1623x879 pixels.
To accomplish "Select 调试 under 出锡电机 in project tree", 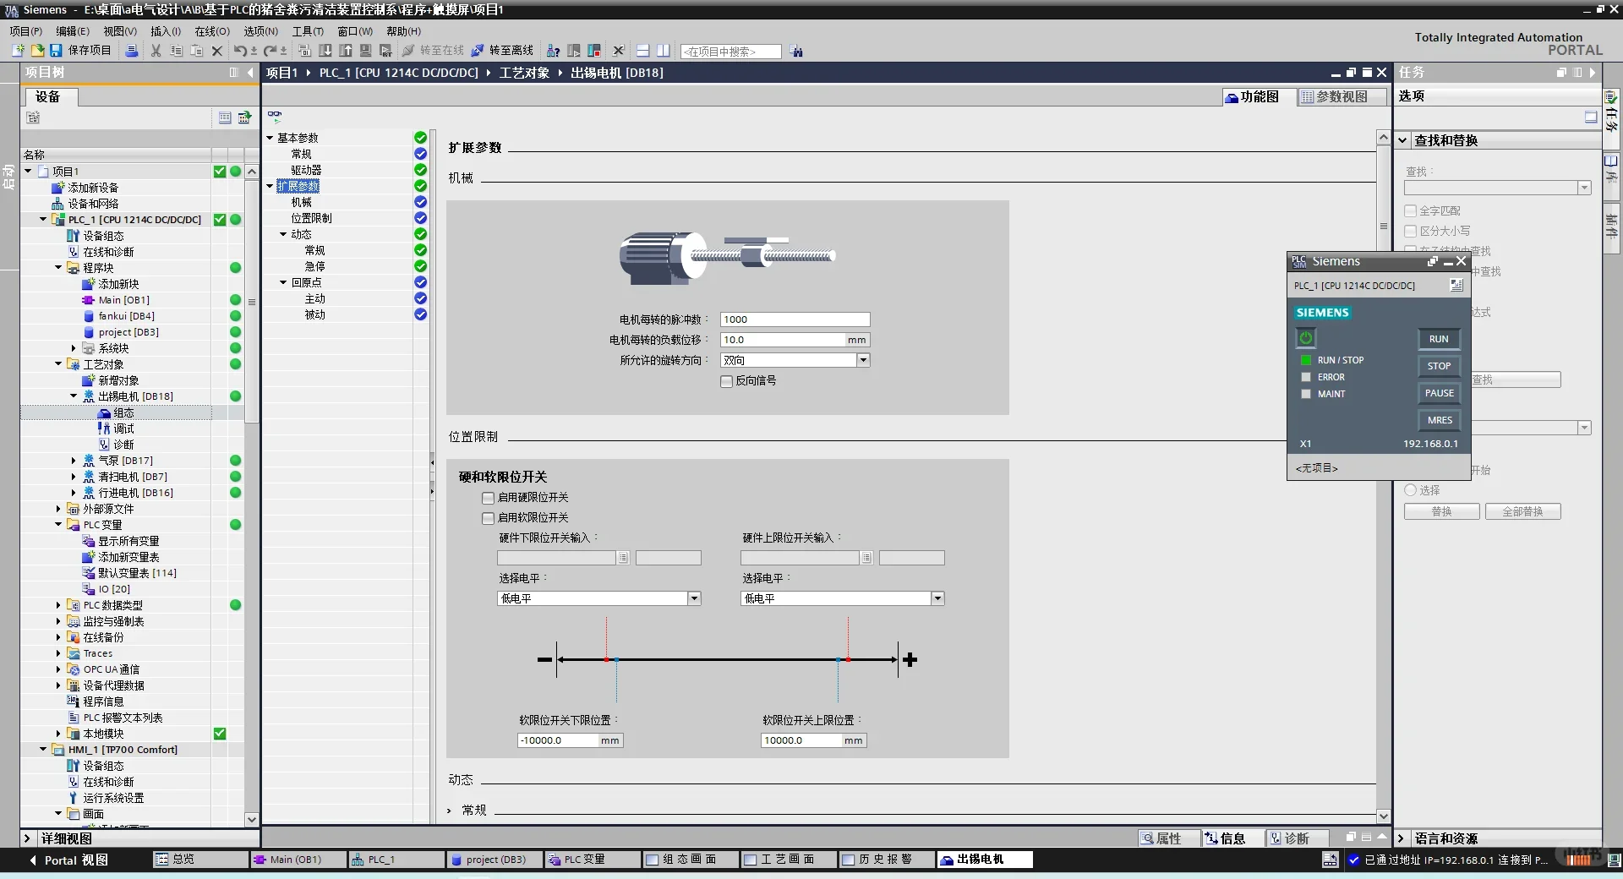I will pos(123,429).
